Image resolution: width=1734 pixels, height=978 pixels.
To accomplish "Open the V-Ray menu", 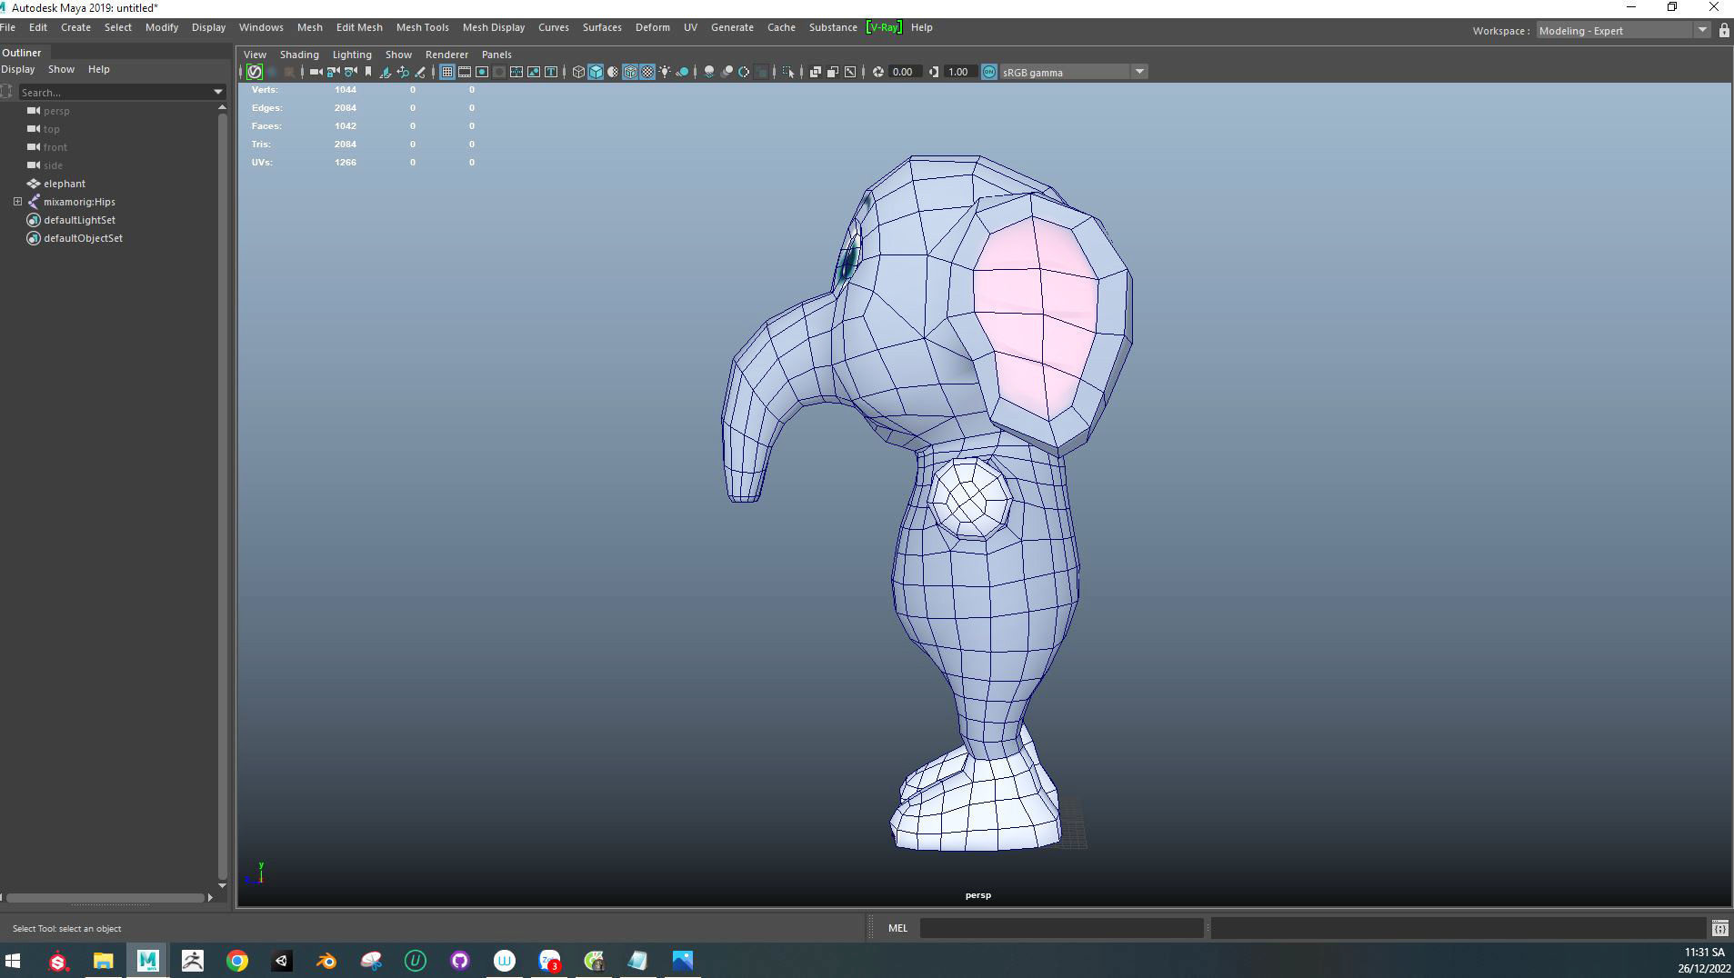I will pyautogui.click(x=884, y=27).
